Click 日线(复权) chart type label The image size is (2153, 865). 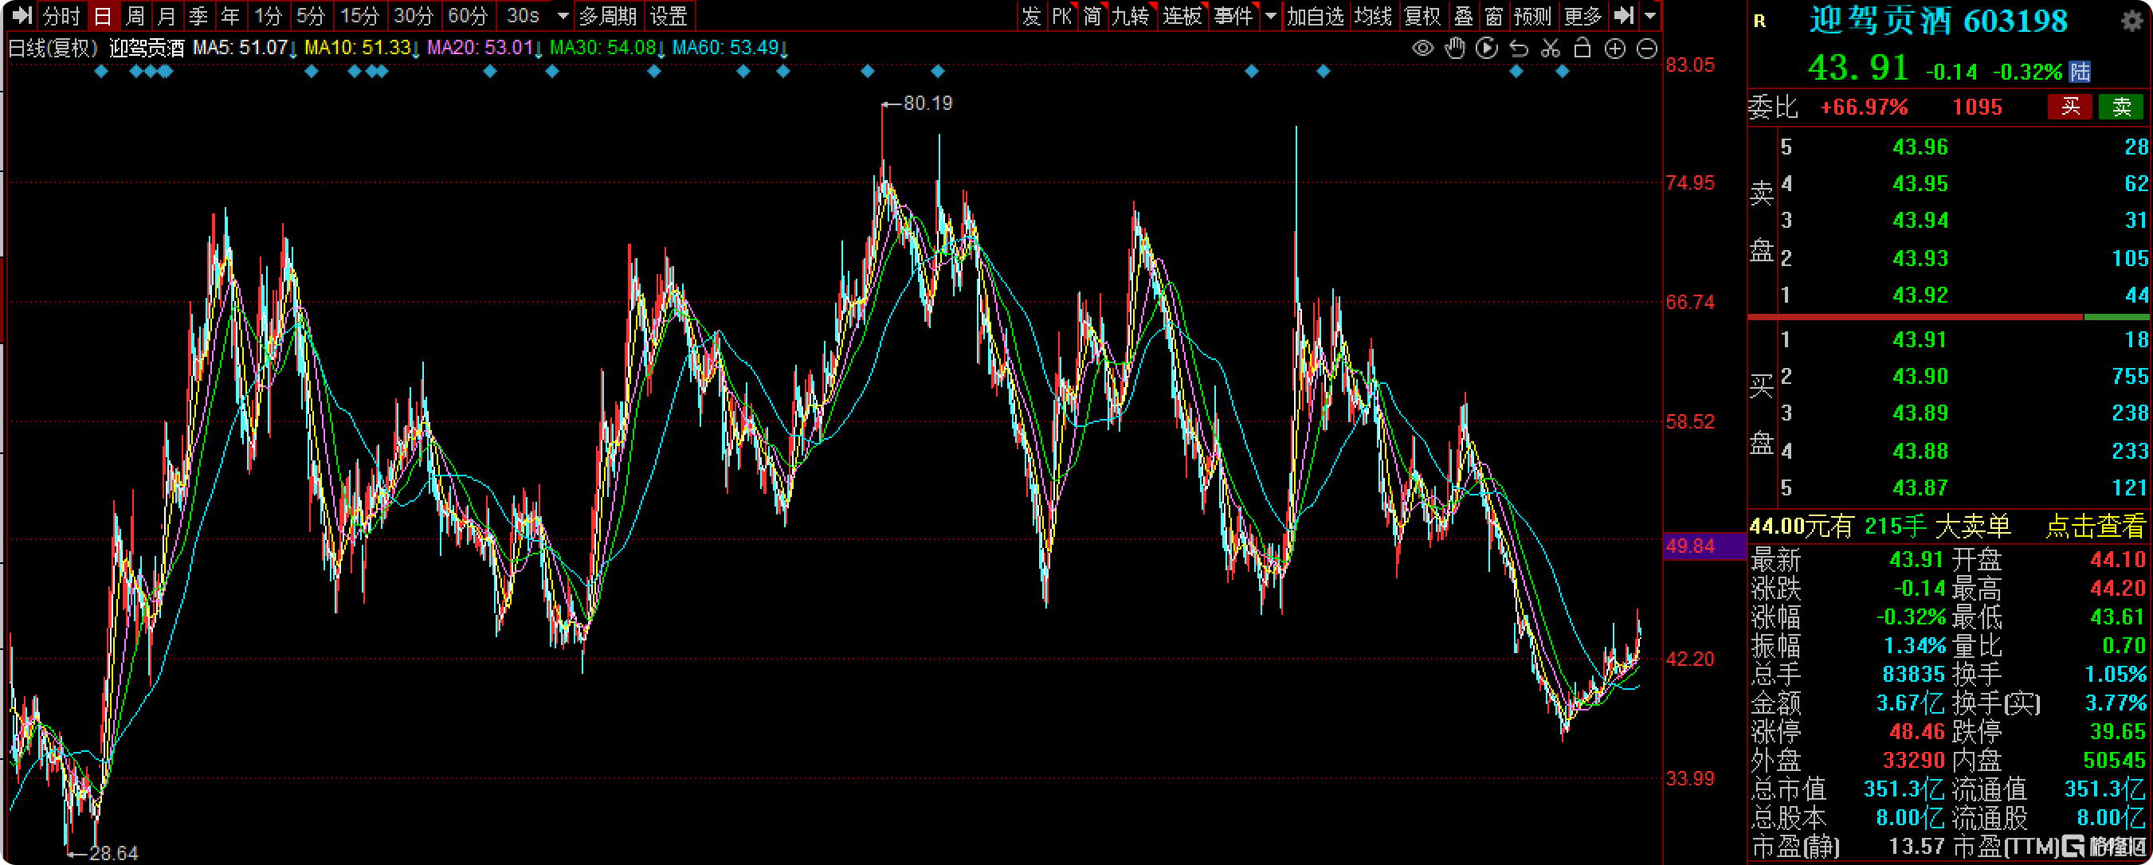[x=53, y=48]
